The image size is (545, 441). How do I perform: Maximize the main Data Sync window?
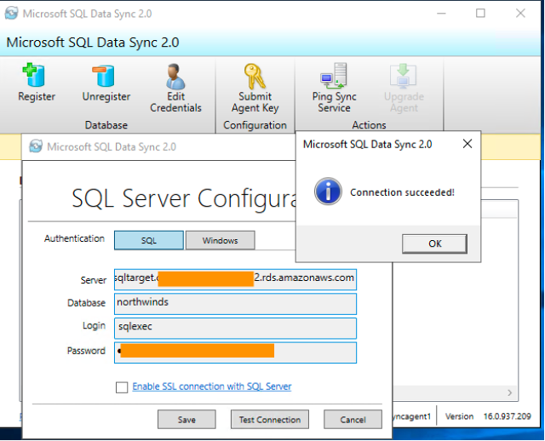coord(480,14)
